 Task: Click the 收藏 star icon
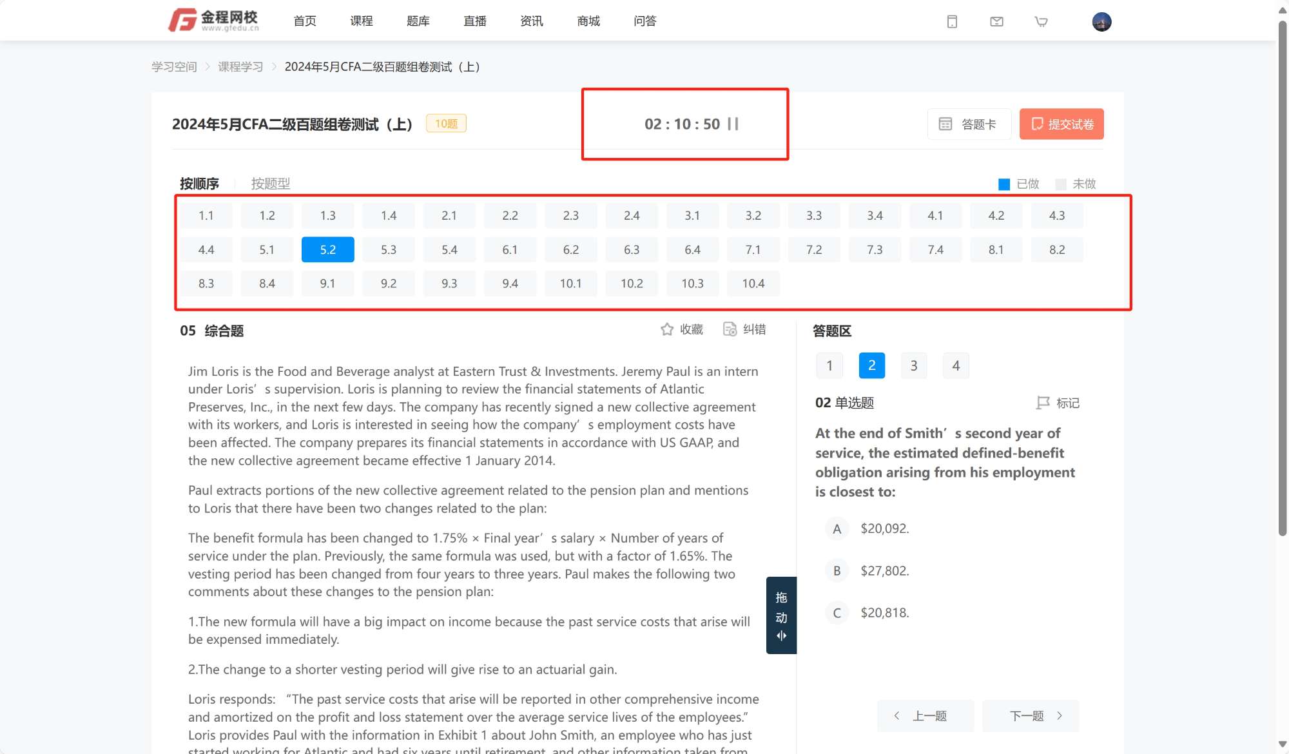[x=667, y=329]
